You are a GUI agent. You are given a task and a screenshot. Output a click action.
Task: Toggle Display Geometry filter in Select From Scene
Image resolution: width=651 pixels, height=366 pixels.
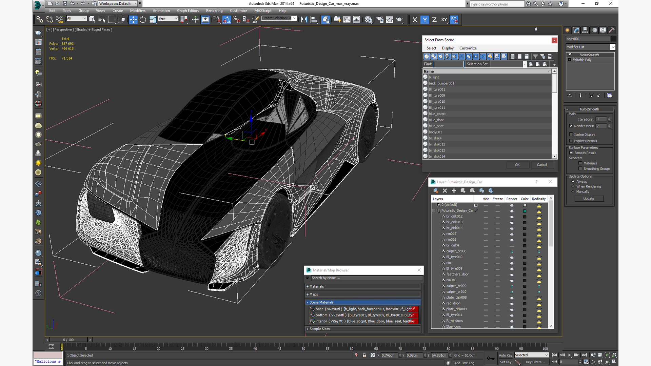click(427, 56)
